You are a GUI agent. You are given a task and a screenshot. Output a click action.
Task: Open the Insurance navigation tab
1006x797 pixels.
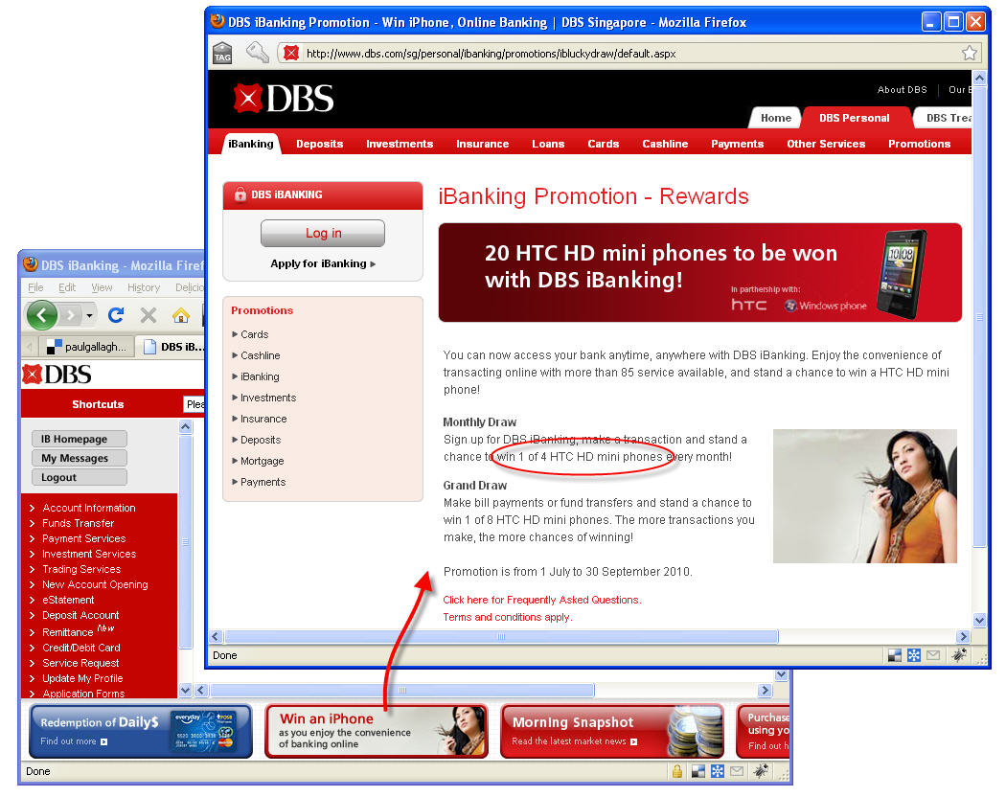[x=483, y=144]
